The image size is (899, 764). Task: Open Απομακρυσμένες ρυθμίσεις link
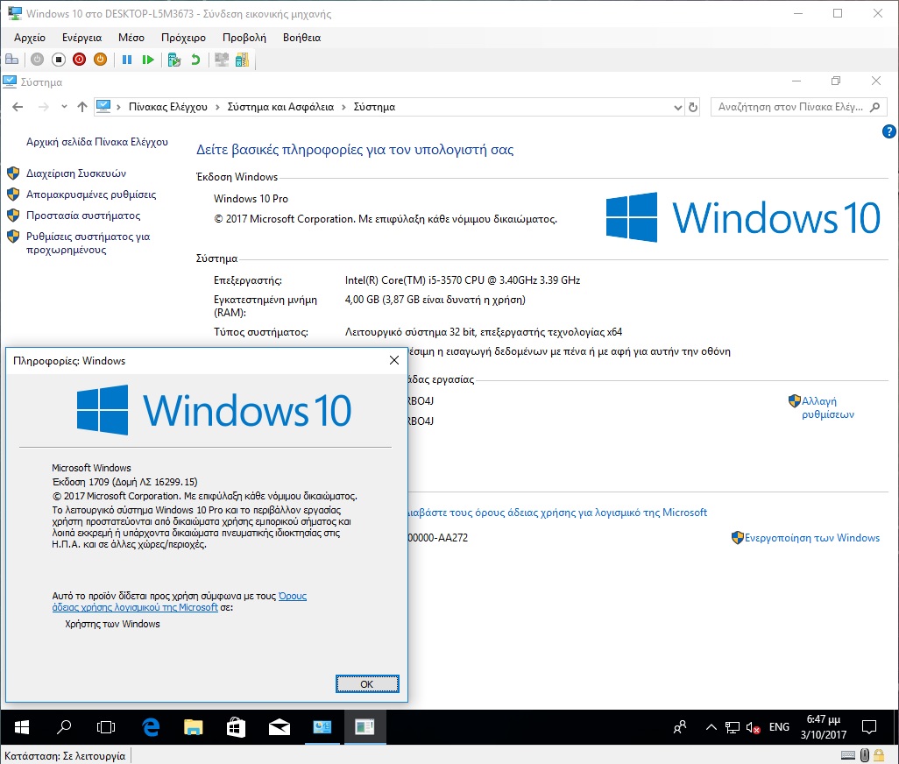pos(91,195)
